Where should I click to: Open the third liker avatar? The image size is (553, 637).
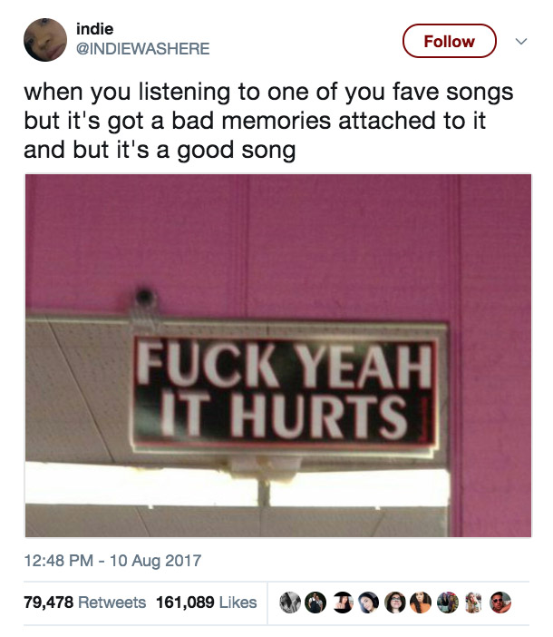coord(343,603)
